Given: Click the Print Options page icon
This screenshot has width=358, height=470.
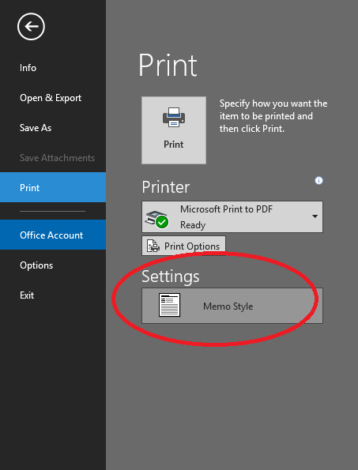Looking at the screenshot, I should coord(153,246).
